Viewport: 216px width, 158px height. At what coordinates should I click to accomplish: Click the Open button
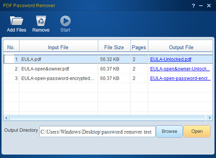click(x=197, y=131)
